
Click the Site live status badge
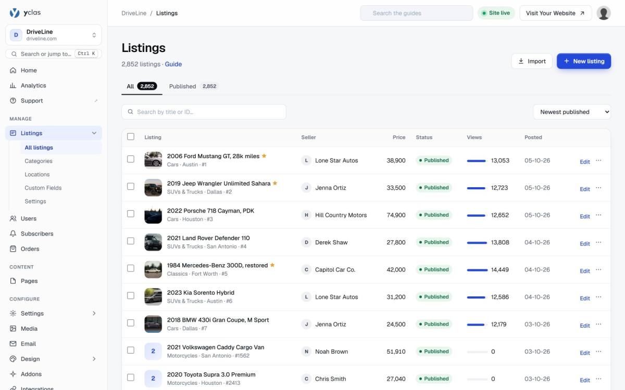pos(496,13)
